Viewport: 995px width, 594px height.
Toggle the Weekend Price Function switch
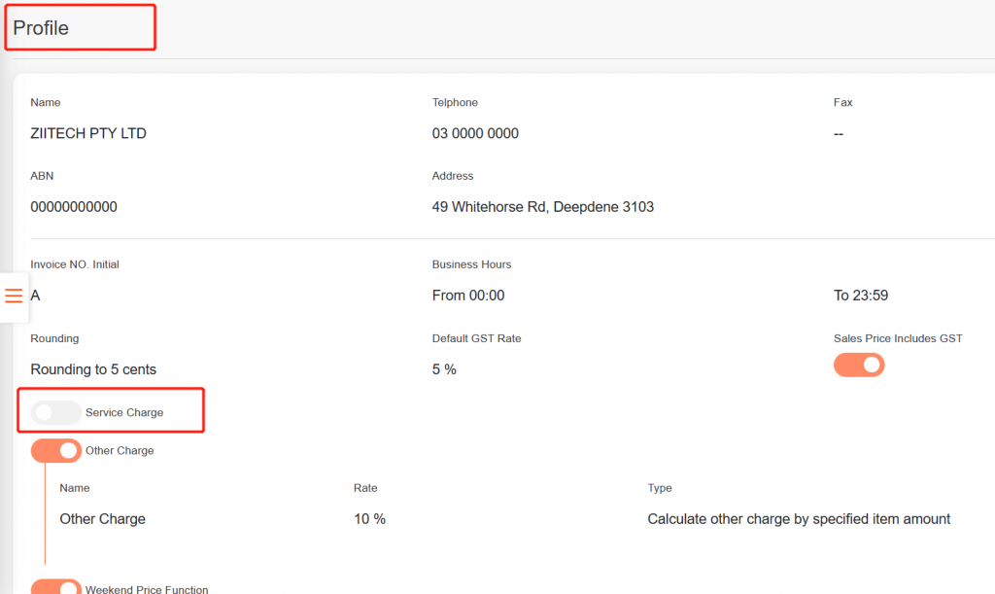coord(55,587)
